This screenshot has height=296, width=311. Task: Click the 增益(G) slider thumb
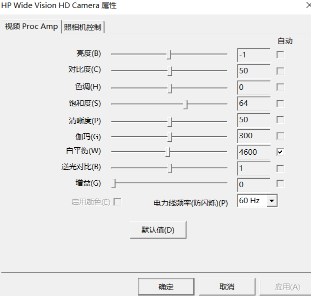pos(113,183)
